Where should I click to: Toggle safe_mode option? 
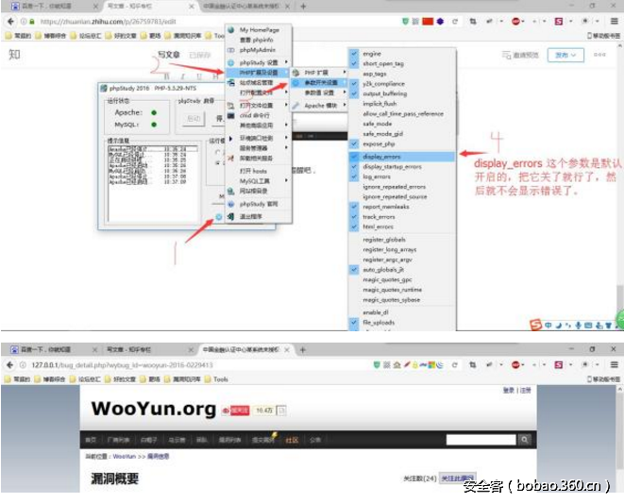(x=402, y=124)
